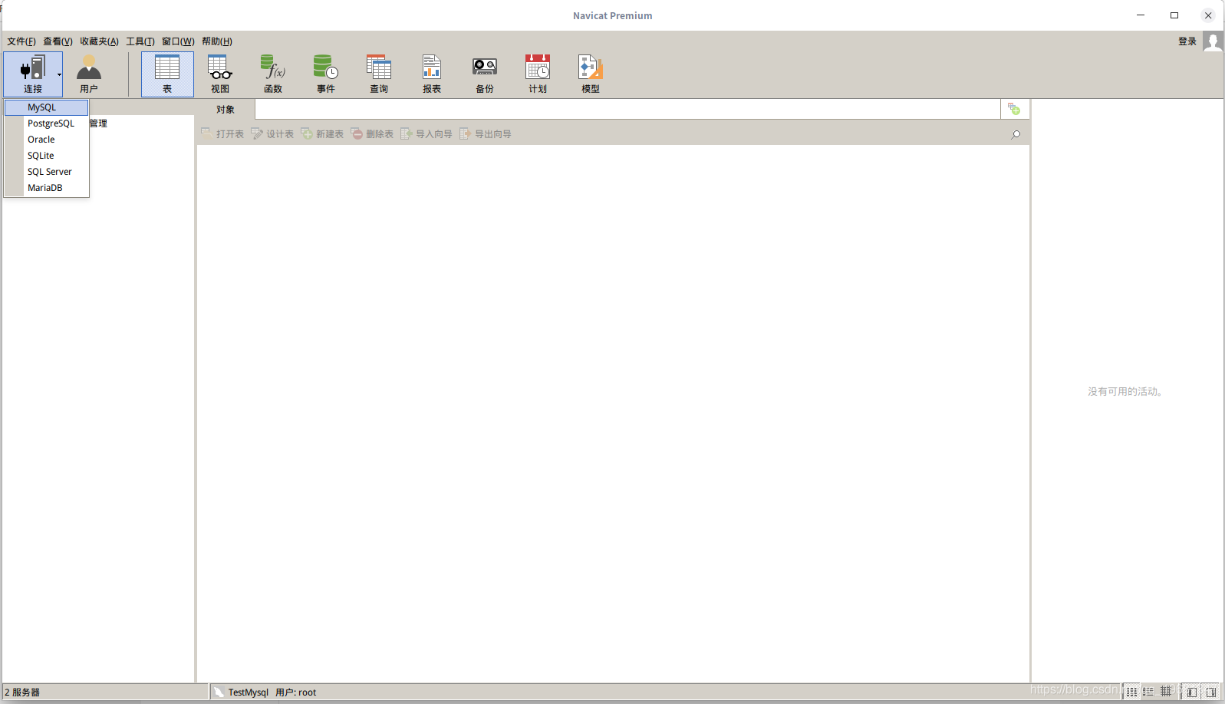This screenshot has width=1225, height=704.
Task: Open the 文件(F) menu
Action: pyautogui.click(x=21, y=41)
